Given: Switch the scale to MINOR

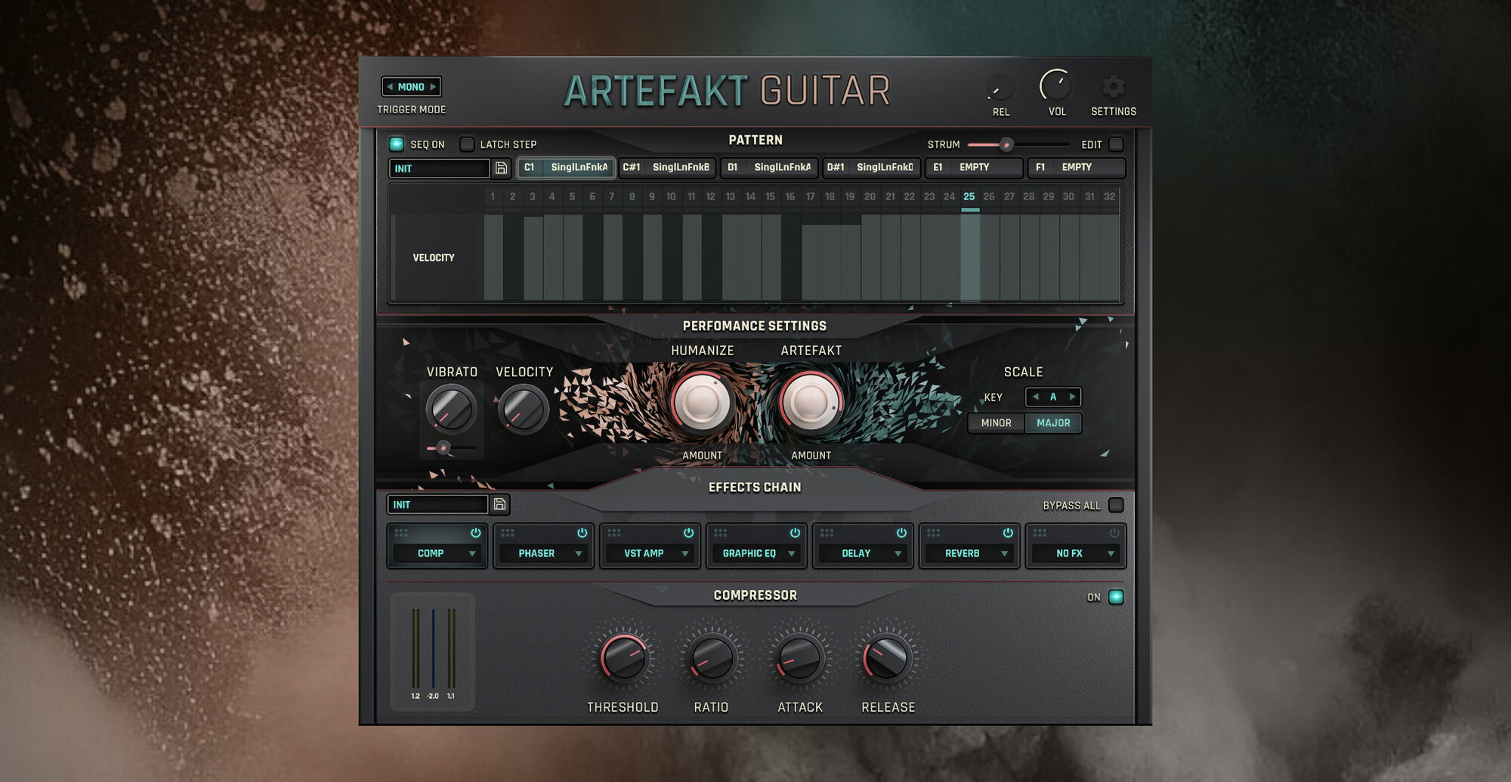Looking at the screenshot, I should tap(997, 423).
